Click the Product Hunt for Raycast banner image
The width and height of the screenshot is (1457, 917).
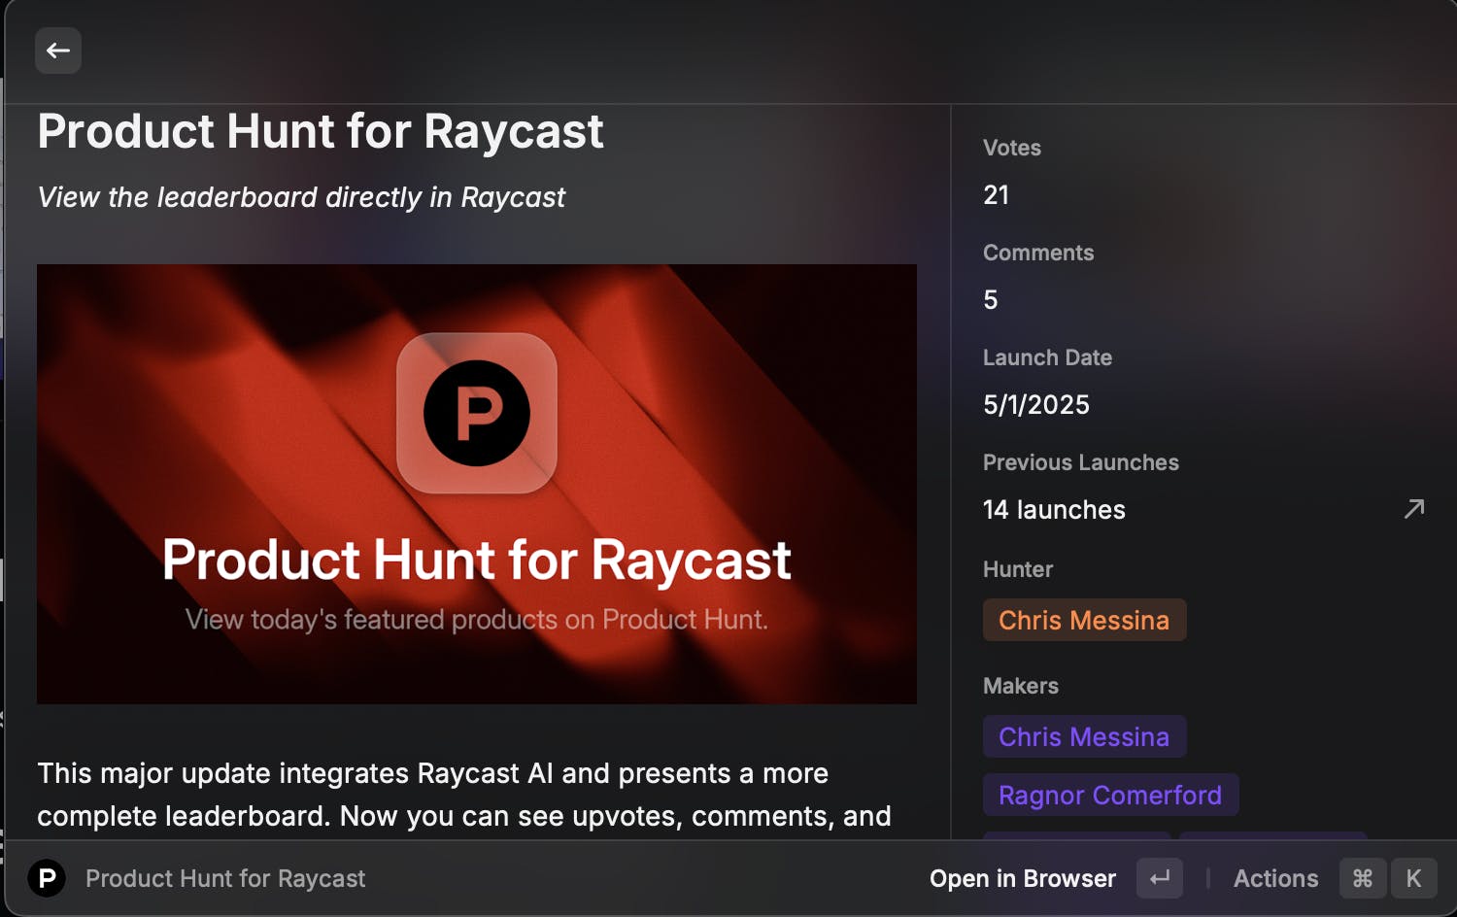[477, 484]
